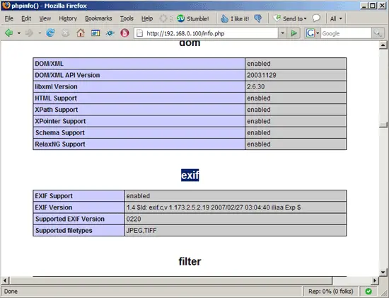Image resolution: width=389 pixels, height=298 pixels.
Task: Click the address bar URL field
Action: point(206,33)
